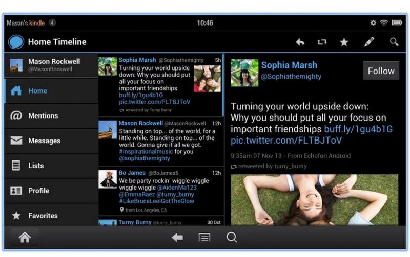Compose a new tweet with pencil icon

point(369,42)
